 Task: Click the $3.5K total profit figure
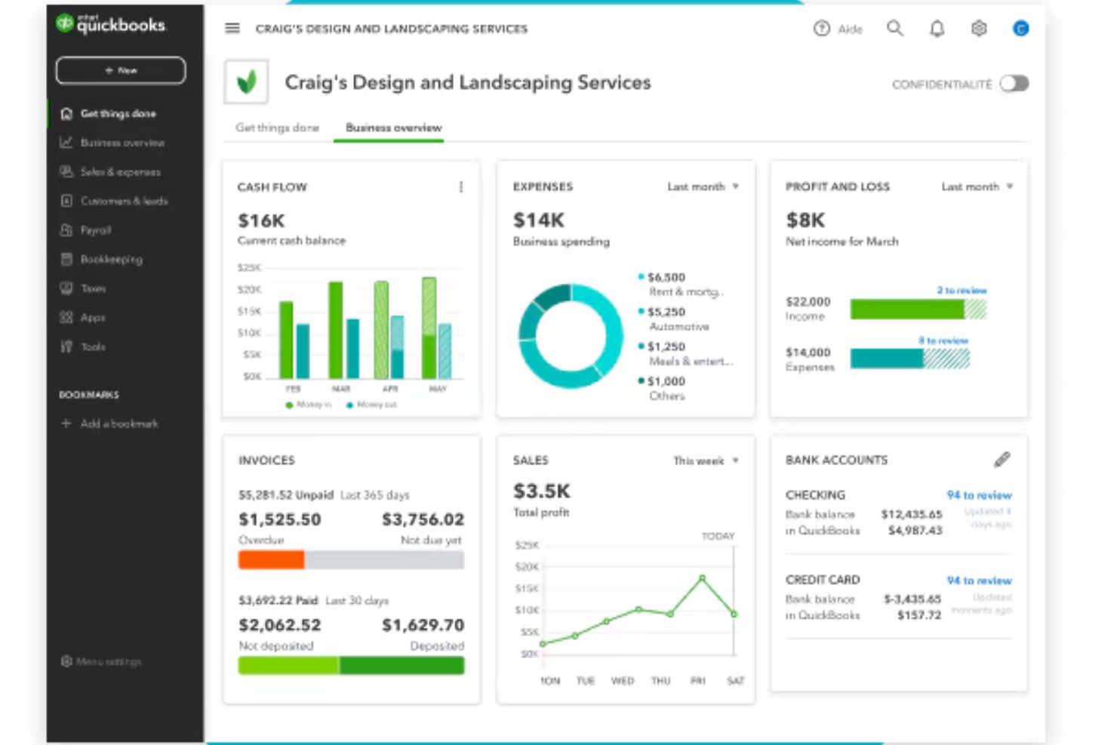pyautogui.click(x=542, y=491)
